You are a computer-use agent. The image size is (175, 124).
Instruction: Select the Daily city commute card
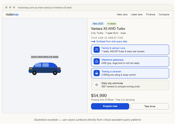click(x=130, y=85)
